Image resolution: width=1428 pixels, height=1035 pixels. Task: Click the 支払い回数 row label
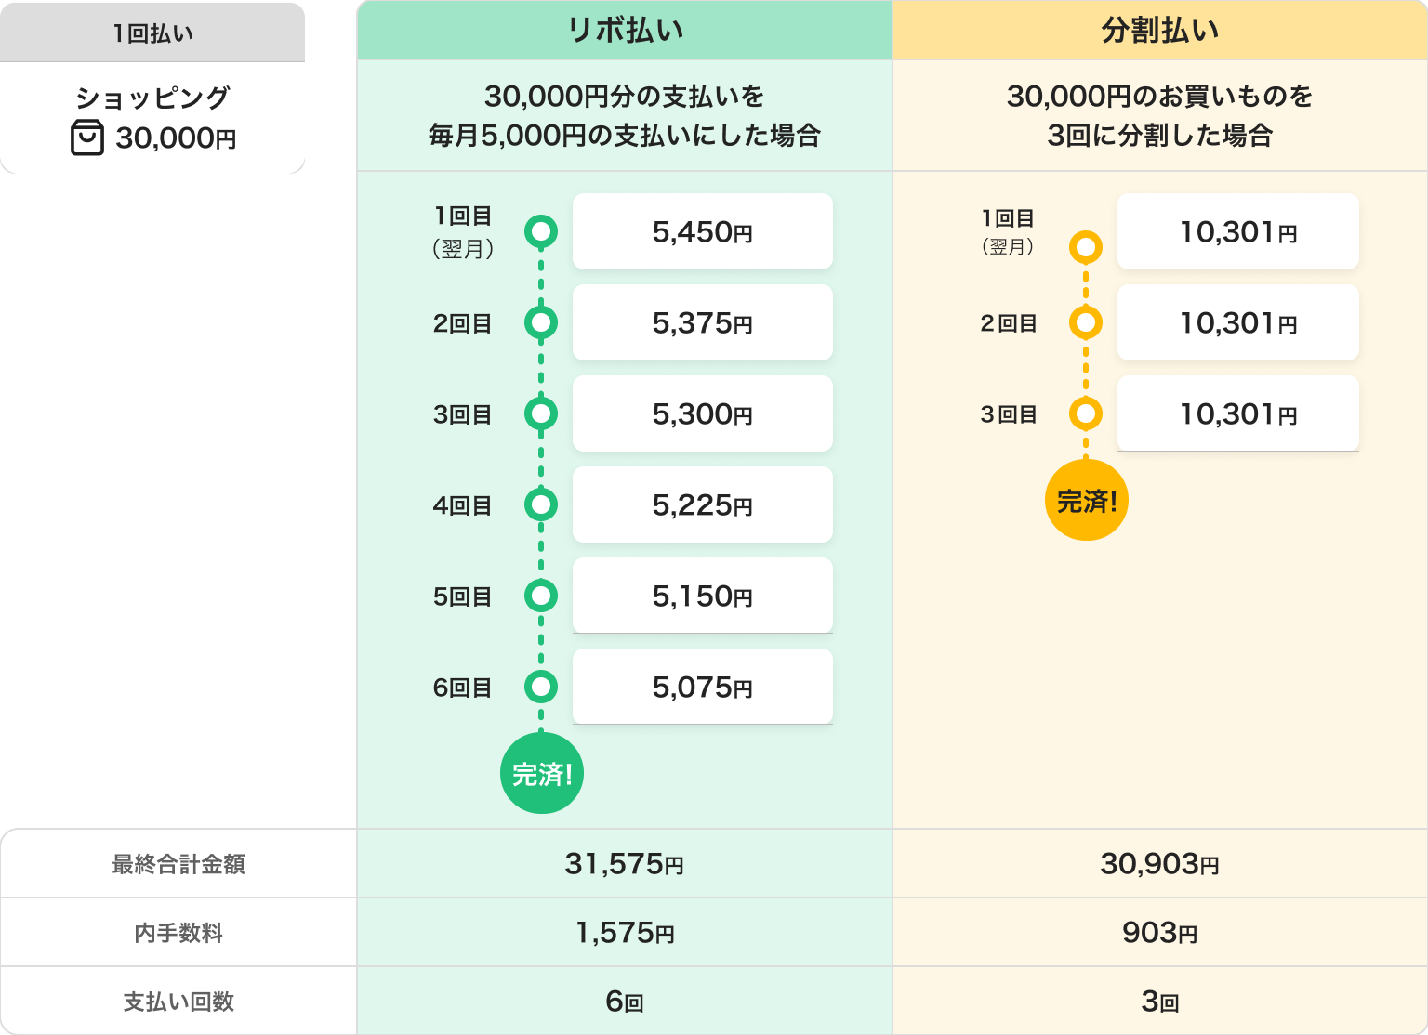(x=178, y=1002)
